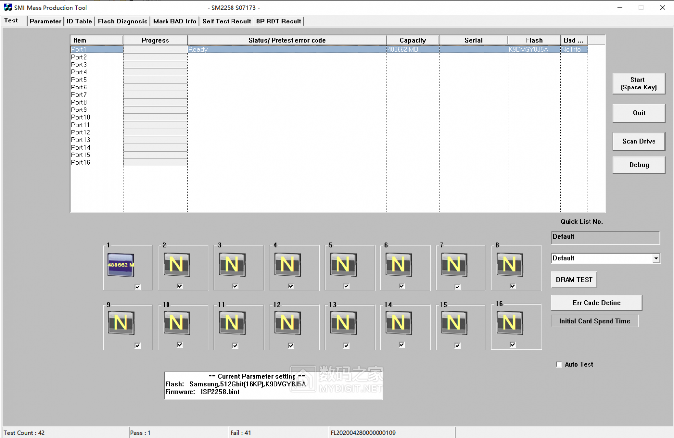Click the port 8 slot icon

pos(509,265)
